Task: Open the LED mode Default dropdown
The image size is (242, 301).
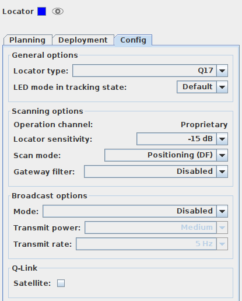Action: [x=202, y=87]
